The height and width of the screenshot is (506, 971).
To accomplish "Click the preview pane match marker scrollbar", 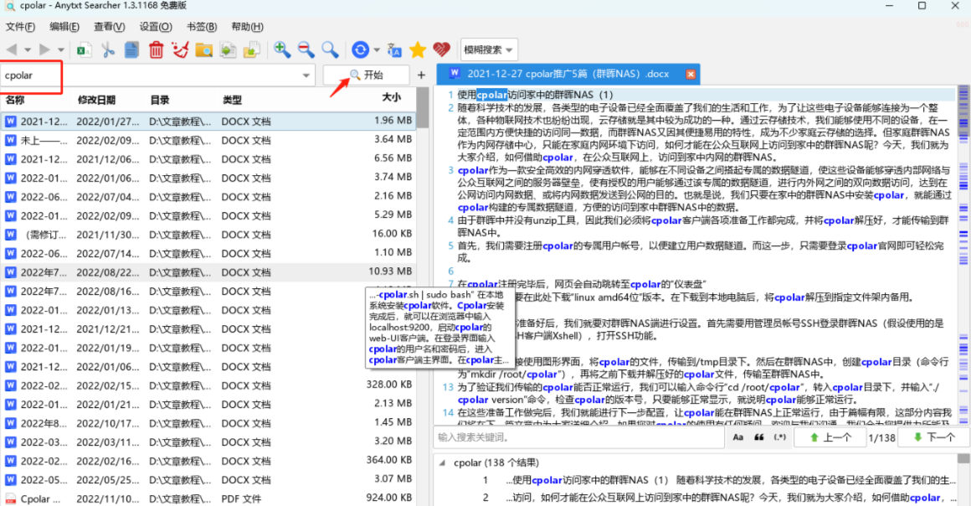I will (x=963, y=254).
